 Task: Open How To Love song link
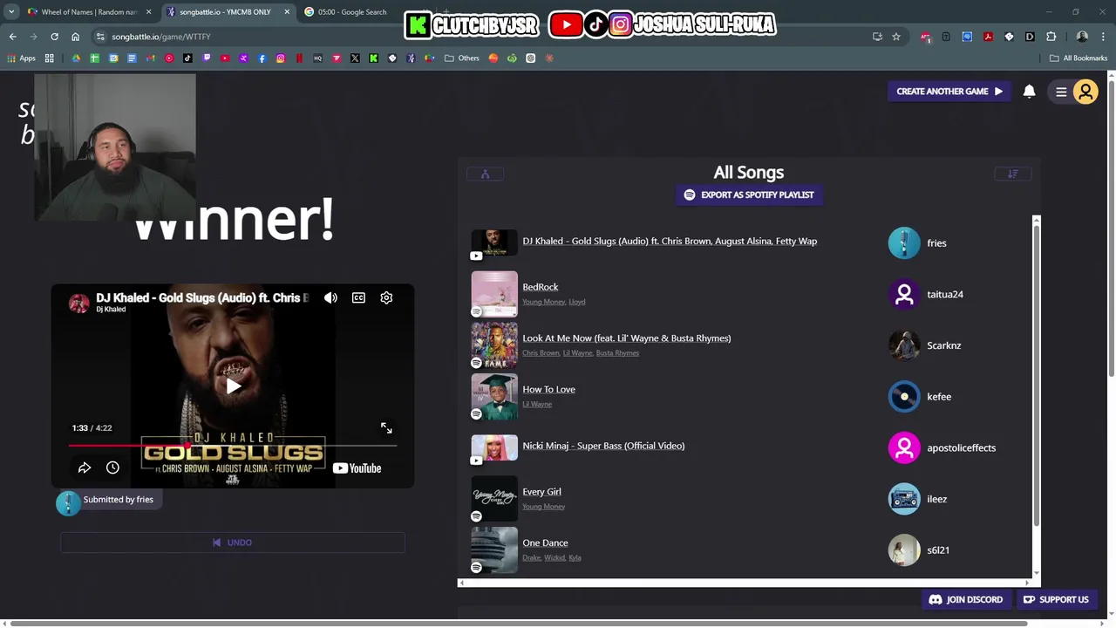548,390
